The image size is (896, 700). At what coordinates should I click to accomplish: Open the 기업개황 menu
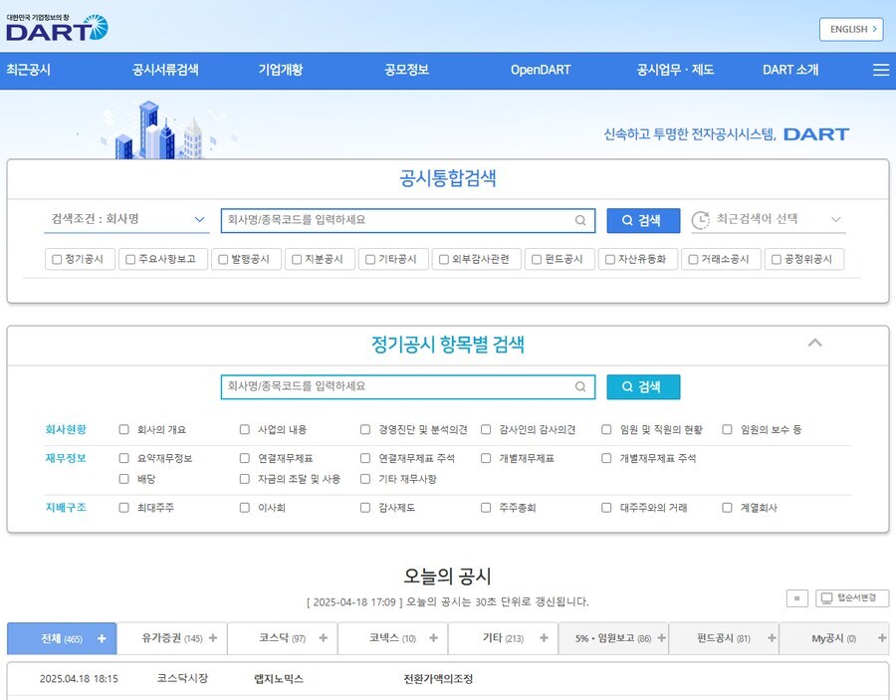(281, 70)
